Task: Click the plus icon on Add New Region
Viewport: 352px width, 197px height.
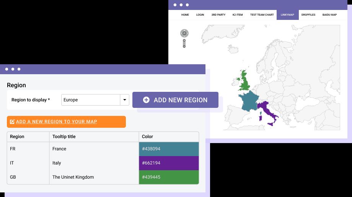Action: 146,100
